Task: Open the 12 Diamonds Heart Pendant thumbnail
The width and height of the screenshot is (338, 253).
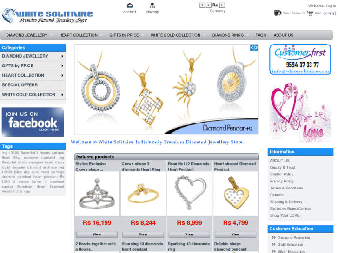Action: pyautogui.click(x=189, y=194)
